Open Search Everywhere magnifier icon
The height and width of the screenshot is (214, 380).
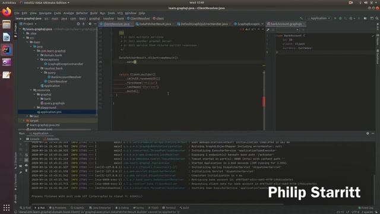coord(377,18)
